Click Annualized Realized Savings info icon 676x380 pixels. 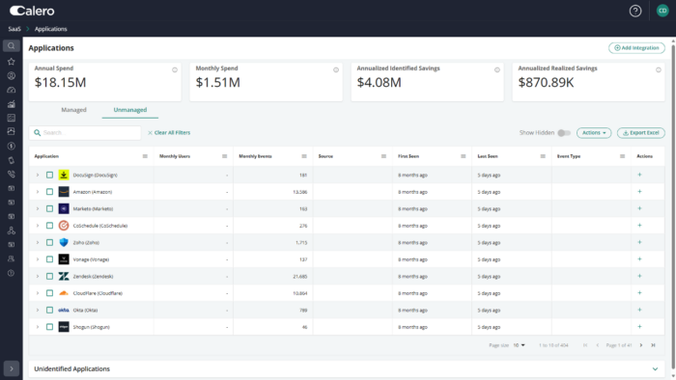(x=659, y=69)
